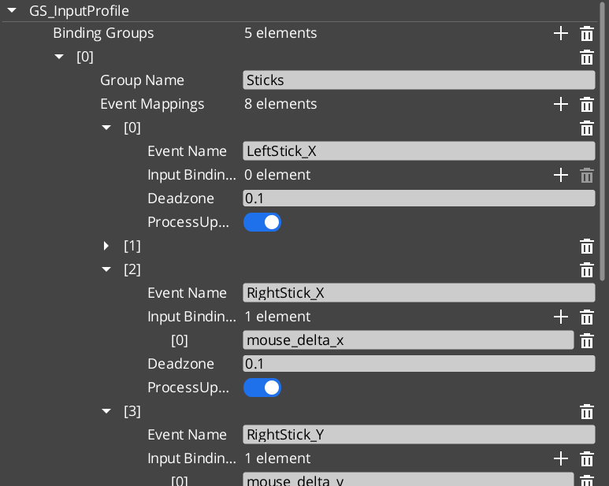Add input binding to RightStick_Y
Image resolution: width=609 pixels, height=486 pixels.
[x=560, y=458]
